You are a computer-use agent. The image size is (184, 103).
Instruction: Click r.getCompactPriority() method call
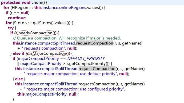88,64
